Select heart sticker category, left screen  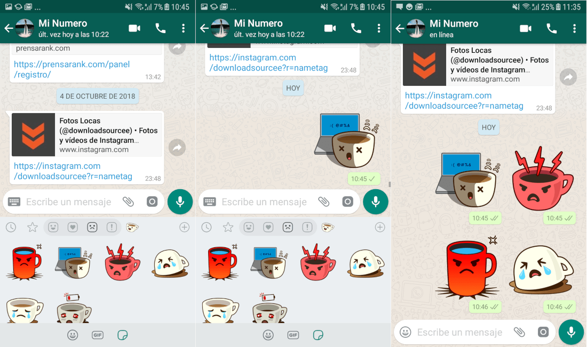coord(73,227)
